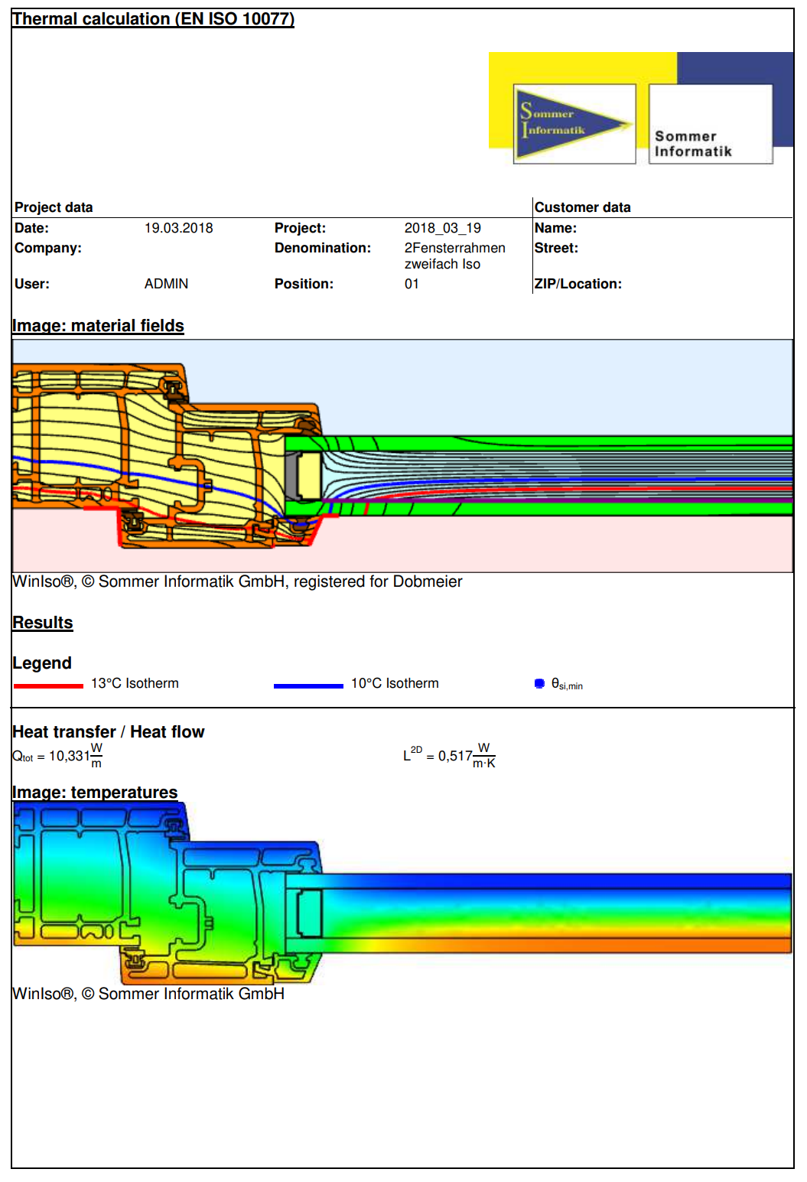The height and width of the screenshot is (1182, 807).
Task: Click the Qtot value 10,331
Action: [x=69, y=756]
